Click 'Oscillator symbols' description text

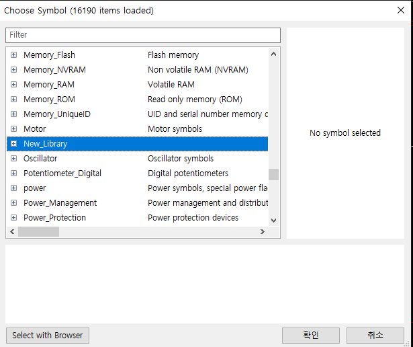pos(181,159)
